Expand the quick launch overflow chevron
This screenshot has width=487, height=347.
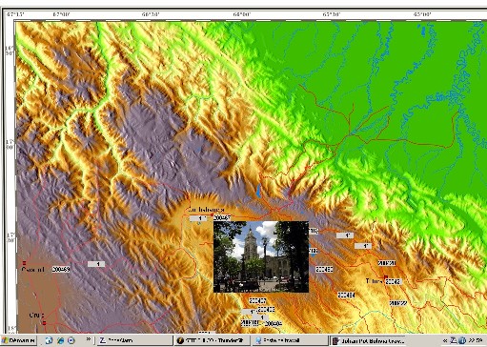click(89, 339)
